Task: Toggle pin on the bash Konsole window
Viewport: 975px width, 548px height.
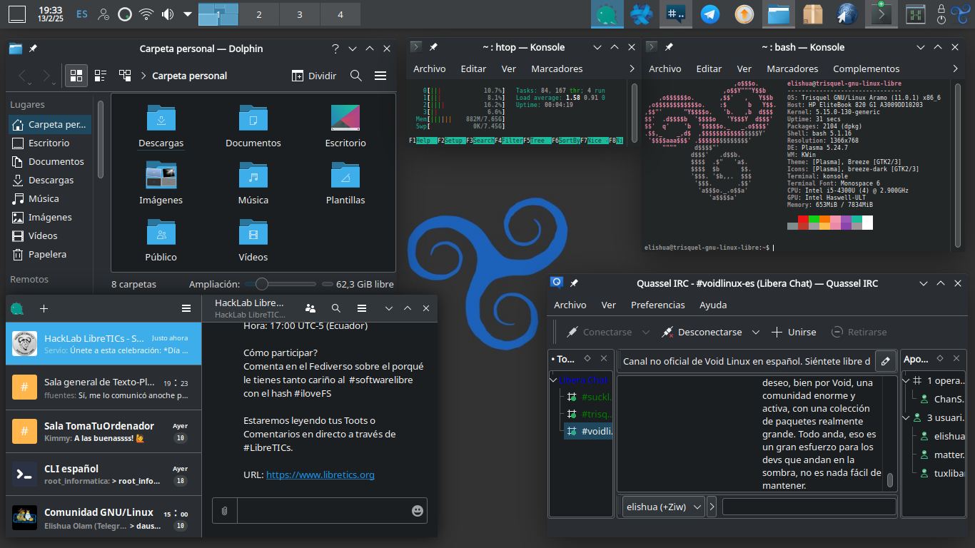Action: (669, 47)
